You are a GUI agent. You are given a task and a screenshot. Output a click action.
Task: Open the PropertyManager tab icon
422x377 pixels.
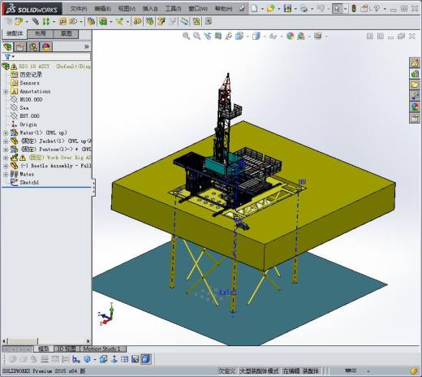click(20, 47)
